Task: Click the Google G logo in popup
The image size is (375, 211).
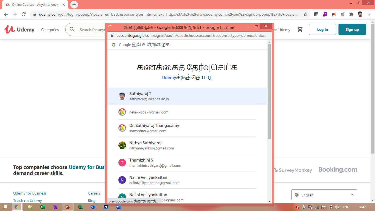Action: click(114, 45)
